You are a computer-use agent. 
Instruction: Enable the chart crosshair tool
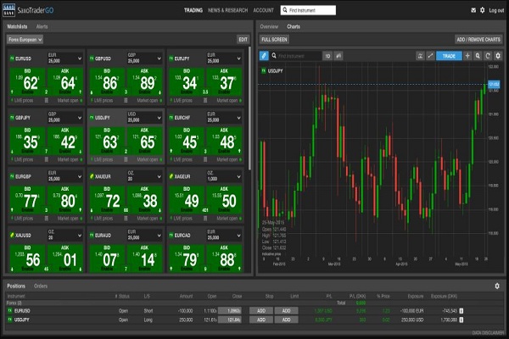click(467, 56)
